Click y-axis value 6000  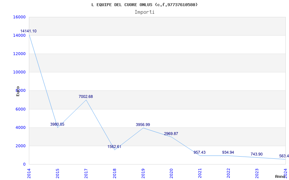20,109
